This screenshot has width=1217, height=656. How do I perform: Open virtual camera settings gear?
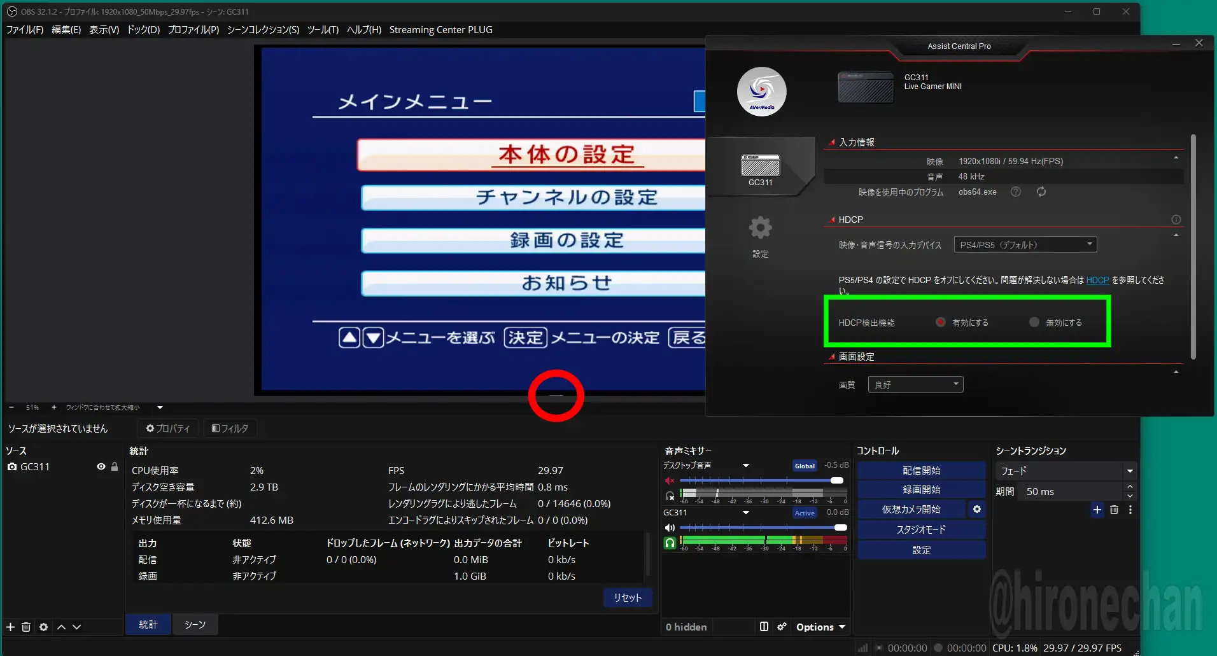pos(976,509)
